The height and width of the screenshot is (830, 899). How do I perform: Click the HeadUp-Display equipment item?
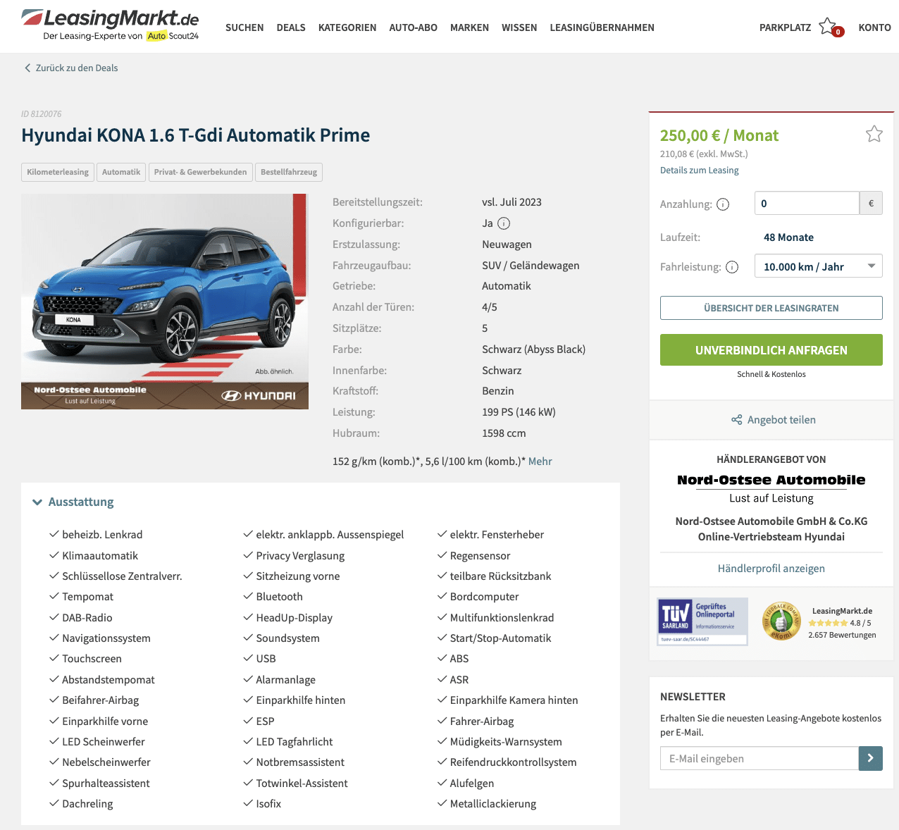coord(294,618)
